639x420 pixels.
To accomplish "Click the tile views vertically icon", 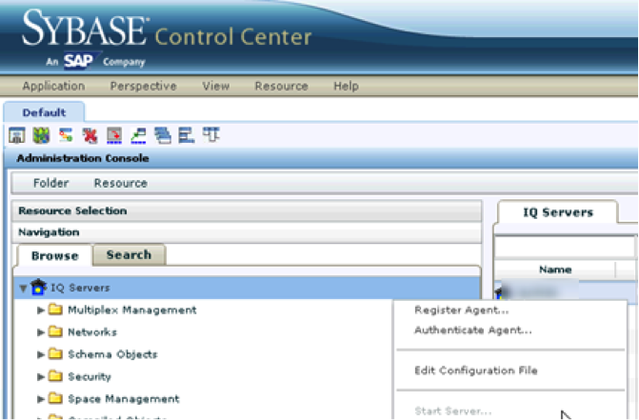I will (x=187, y=135).
